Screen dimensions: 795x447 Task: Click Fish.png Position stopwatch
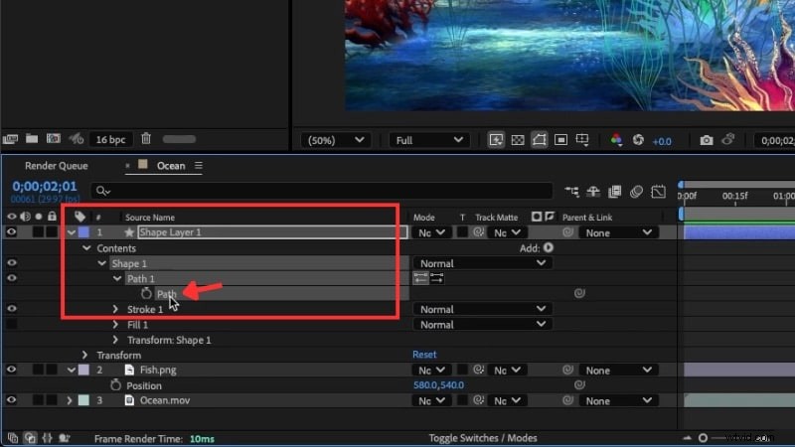pyautogui.click(x=115, y=384)
